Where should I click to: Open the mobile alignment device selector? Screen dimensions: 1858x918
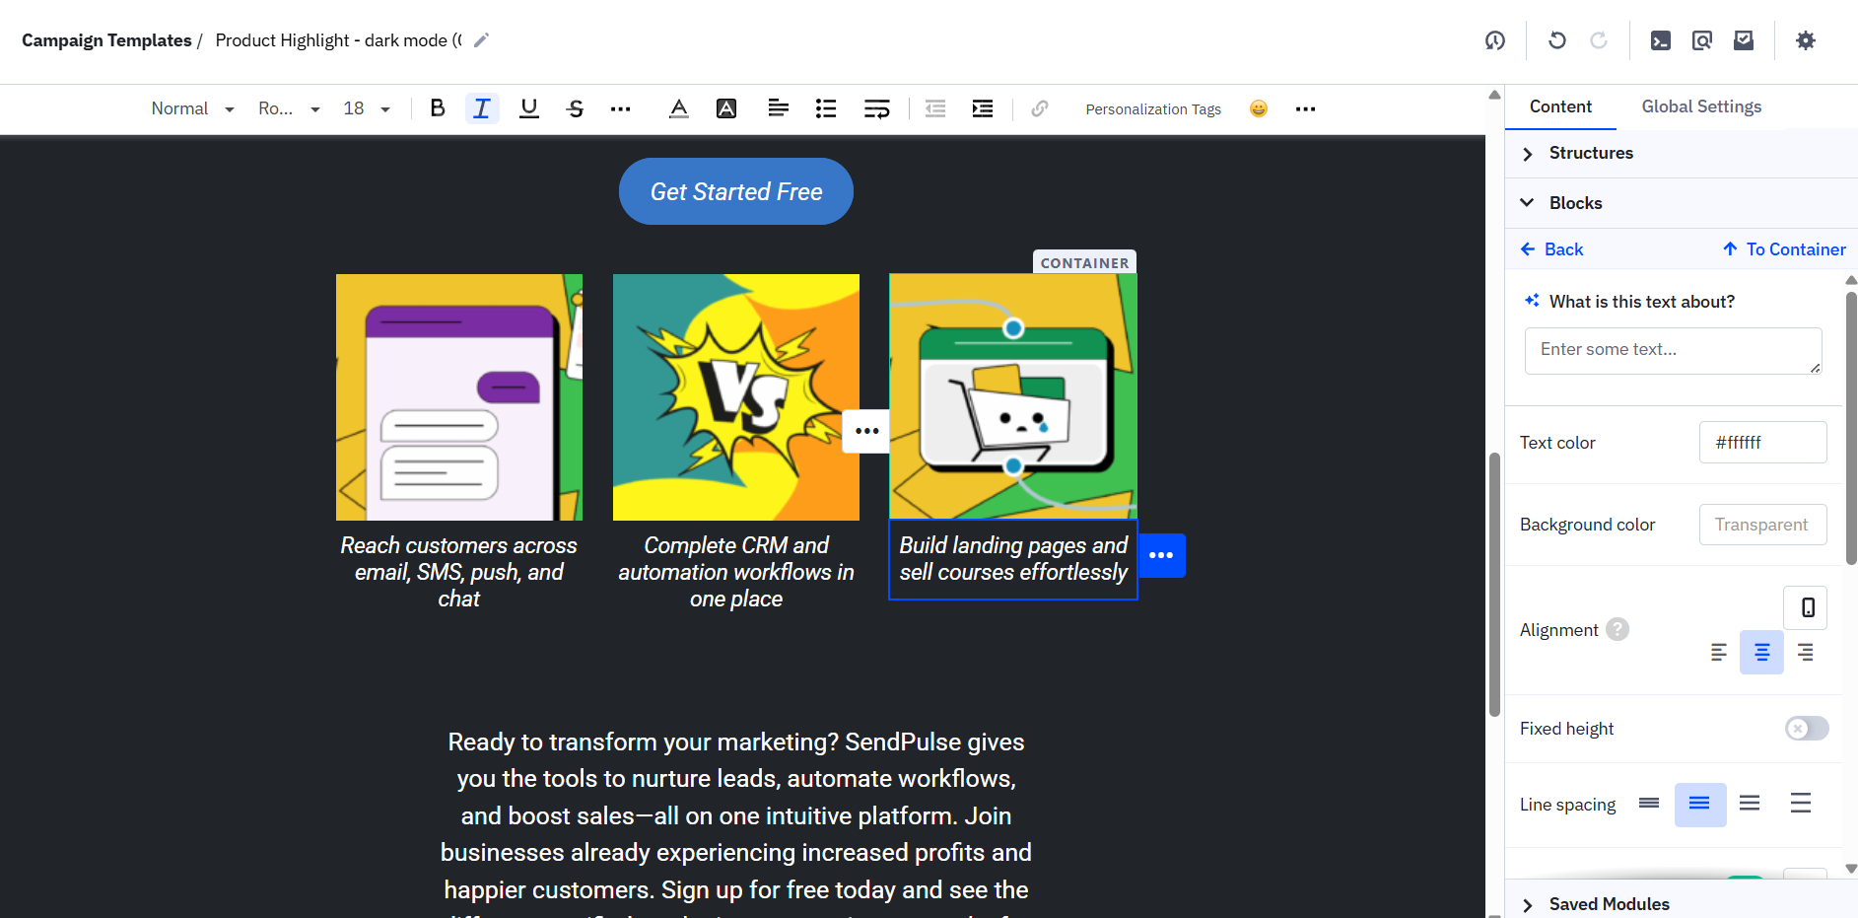click(x=1808, y=607)
